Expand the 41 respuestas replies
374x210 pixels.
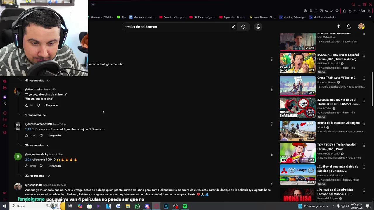(x=37, y=80)
